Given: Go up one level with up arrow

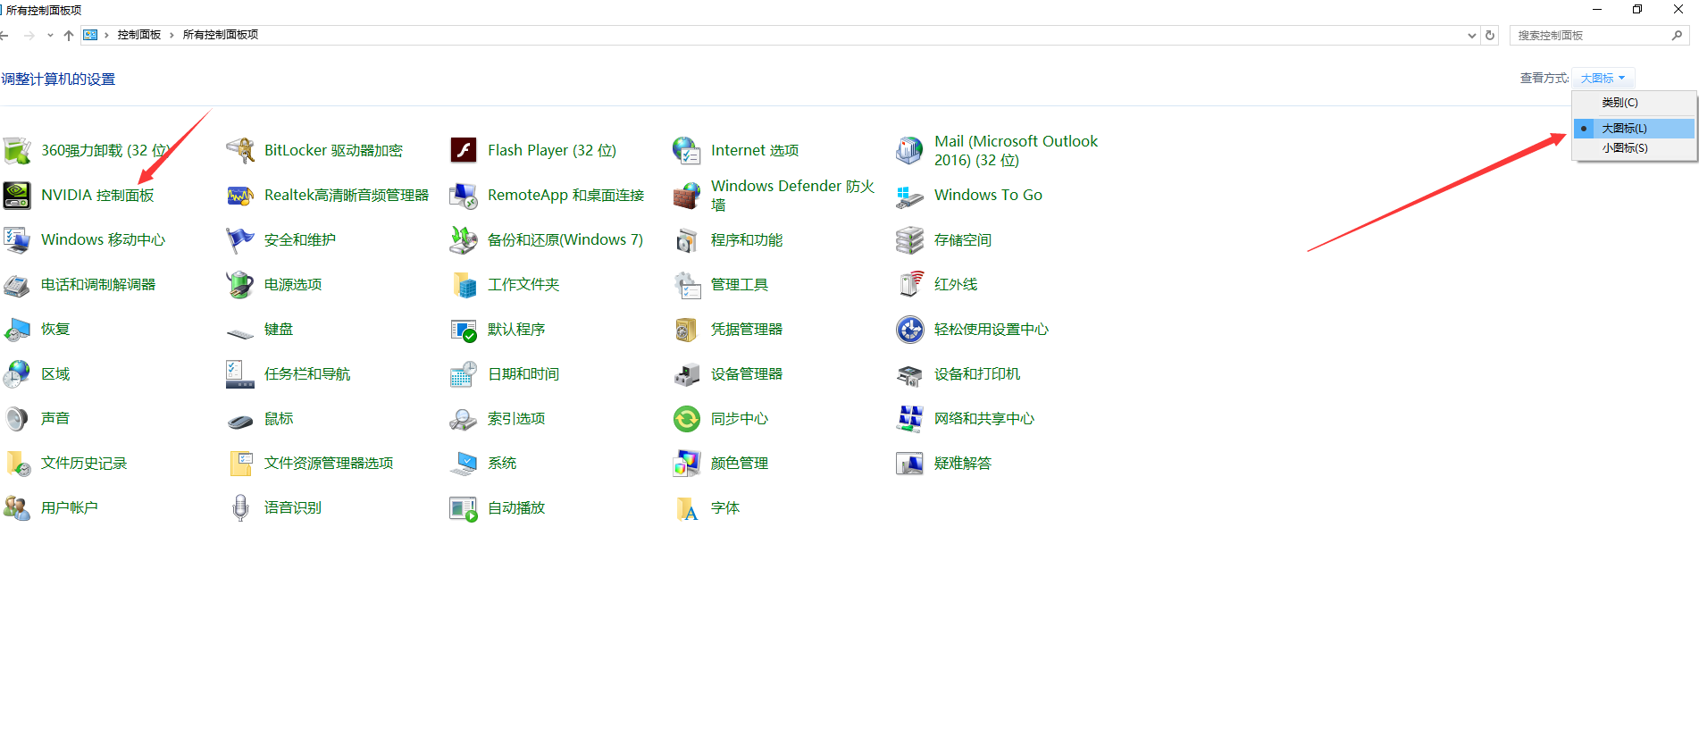Looking at the screenshot, I should (69, 36).
